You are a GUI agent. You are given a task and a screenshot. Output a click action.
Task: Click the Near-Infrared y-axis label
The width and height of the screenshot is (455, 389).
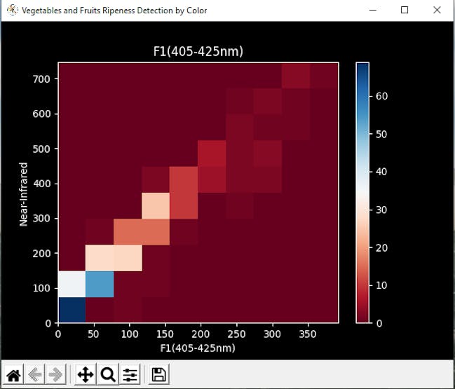point(23,194)
